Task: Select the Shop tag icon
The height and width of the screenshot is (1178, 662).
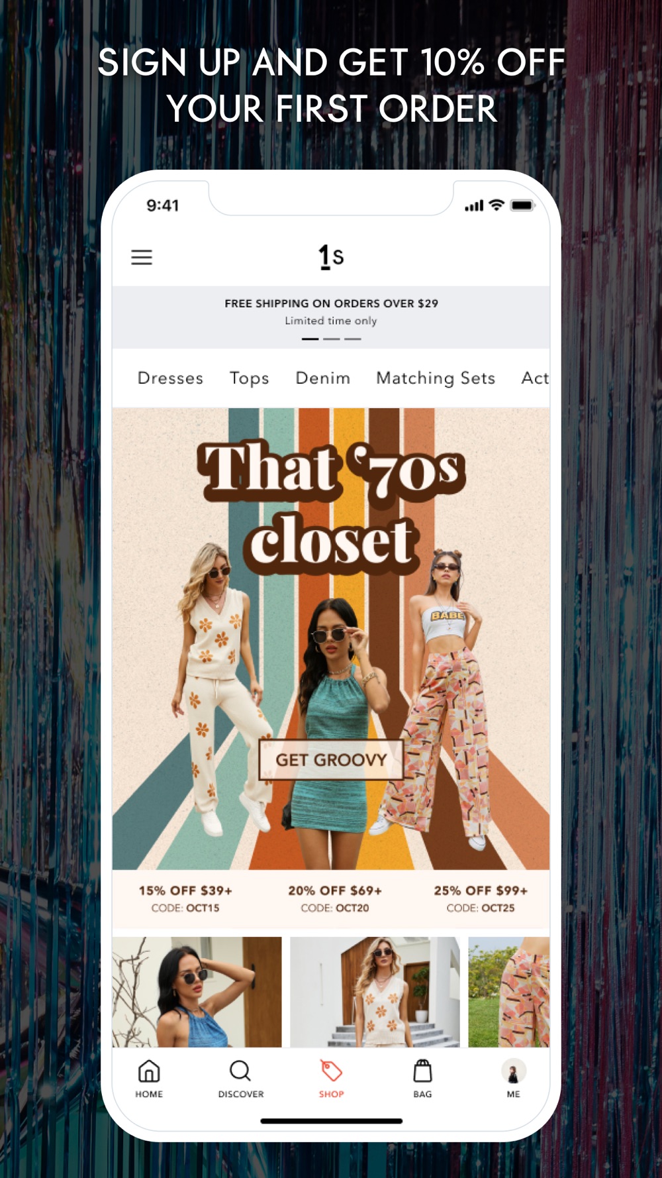Action: (331, 1071)
